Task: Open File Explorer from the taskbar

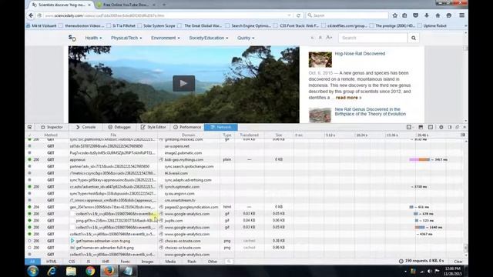Action: pyautogui.click(x=71, y=271)
